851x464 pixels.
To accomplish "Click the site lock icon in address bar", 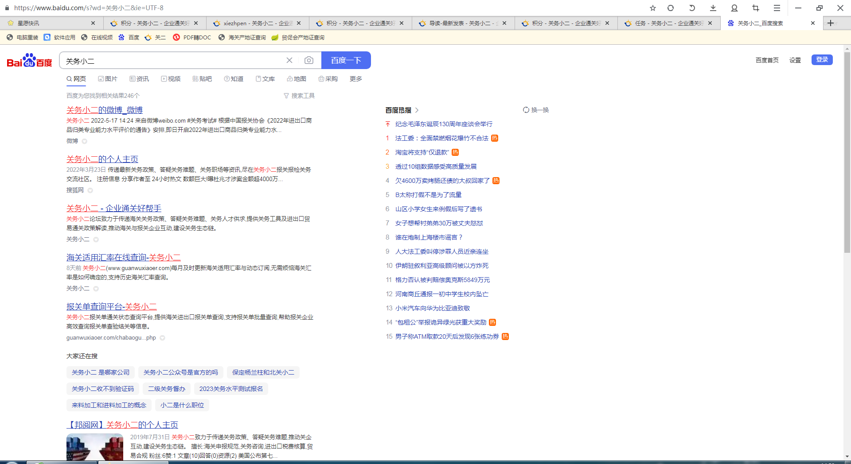I will [x=7, y=8].
